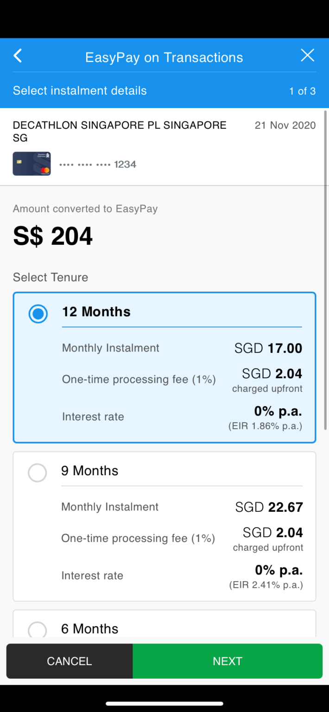Click the masked card number ending 1234

(x=97, y=164)
